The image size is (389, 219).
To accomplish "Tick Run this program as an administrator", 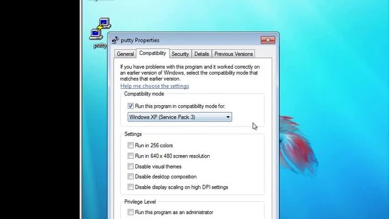I will 131,212.
